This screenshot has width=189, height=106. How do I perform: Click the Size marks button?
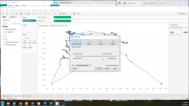[x=30, y=42]
